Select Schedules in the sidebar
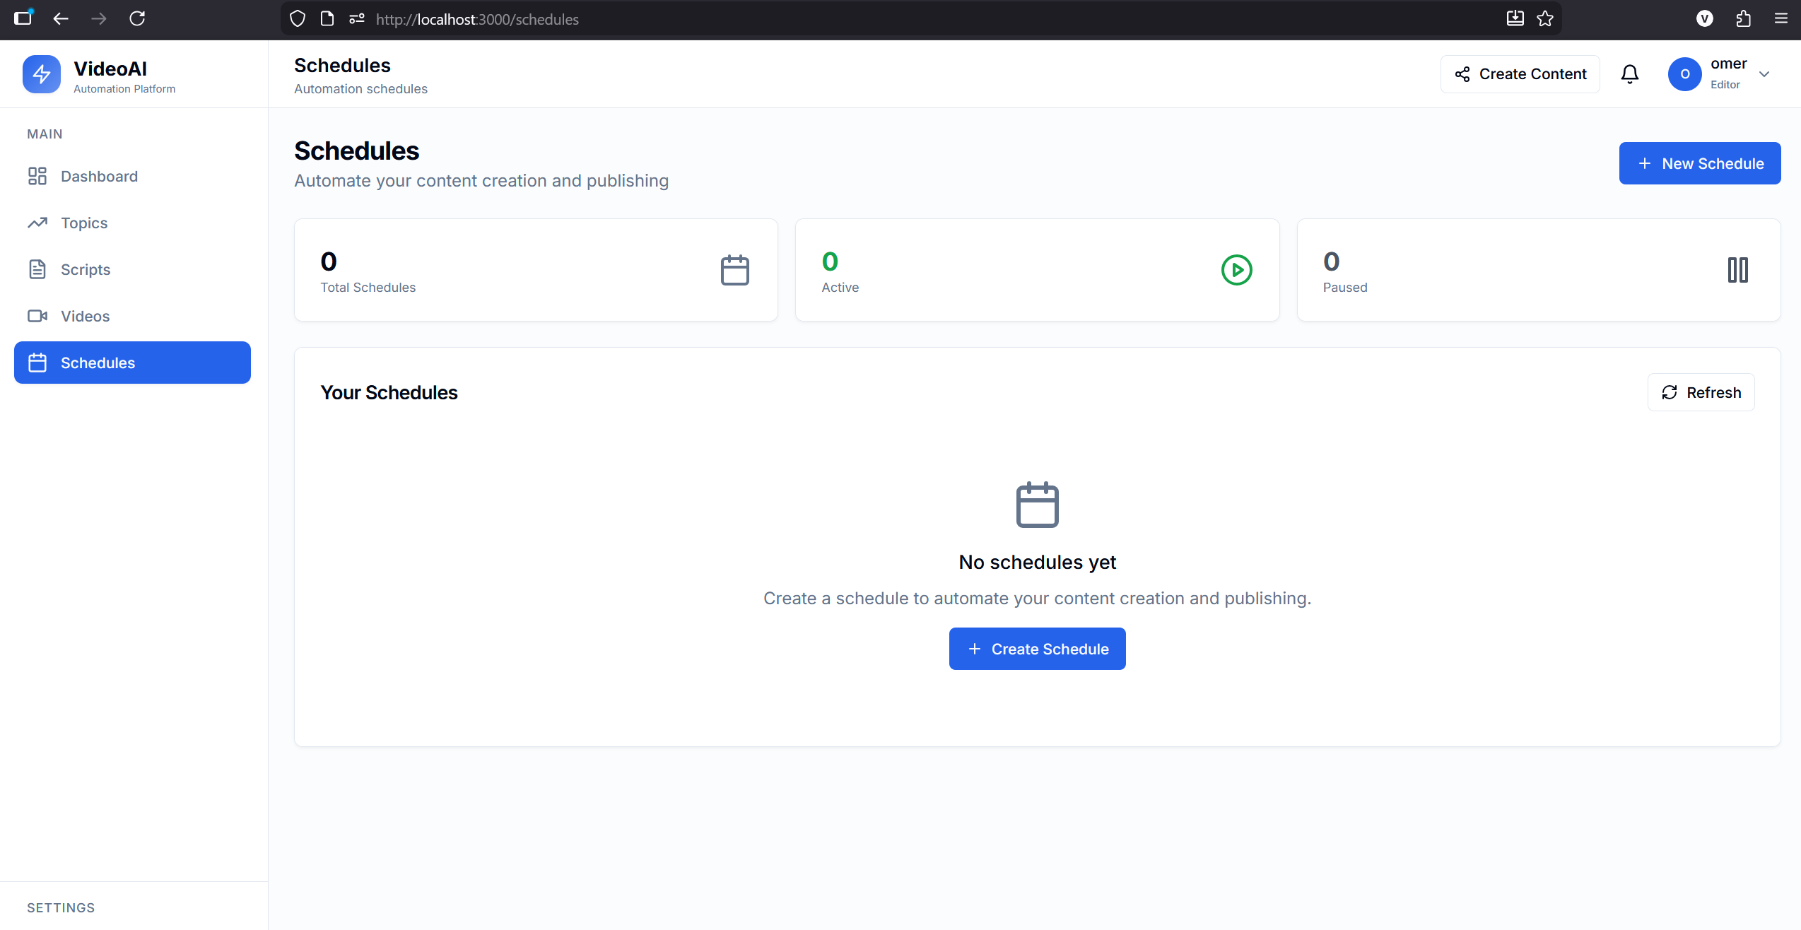Viewport: 1801px width, 930px height. coord(133,363)
